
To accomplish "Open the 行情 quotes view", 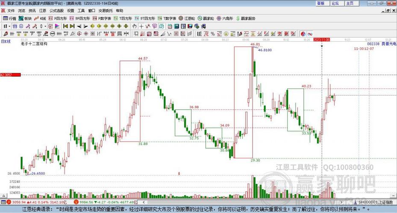I will pos(9,18).
